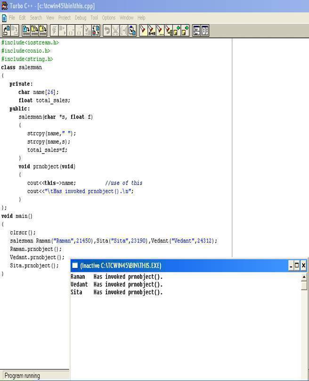The height and width of the screenshot is (381, 309).
Task: Click the Search again flashlight icon with dots
Action: tap(160, 31)
